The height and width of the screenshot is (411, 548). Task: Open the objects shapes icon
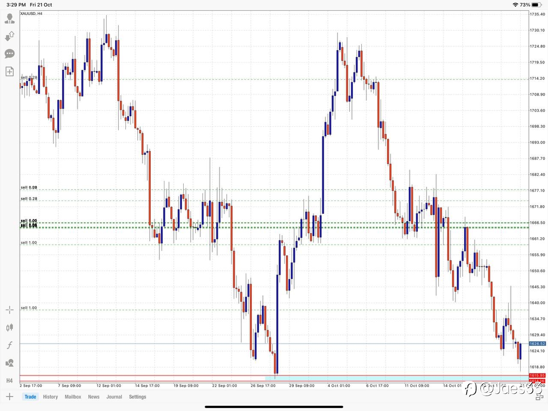9,363
